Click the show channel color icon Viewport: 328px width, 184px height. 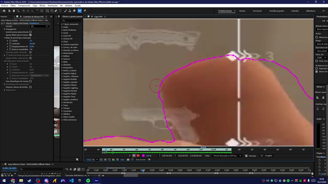pos(113,159)
